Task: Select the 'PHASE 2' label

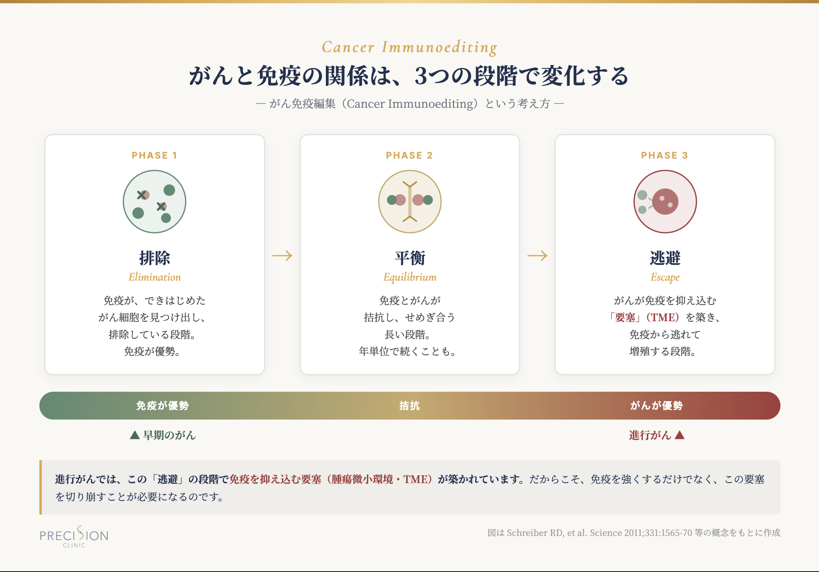Action: [409, 155]
